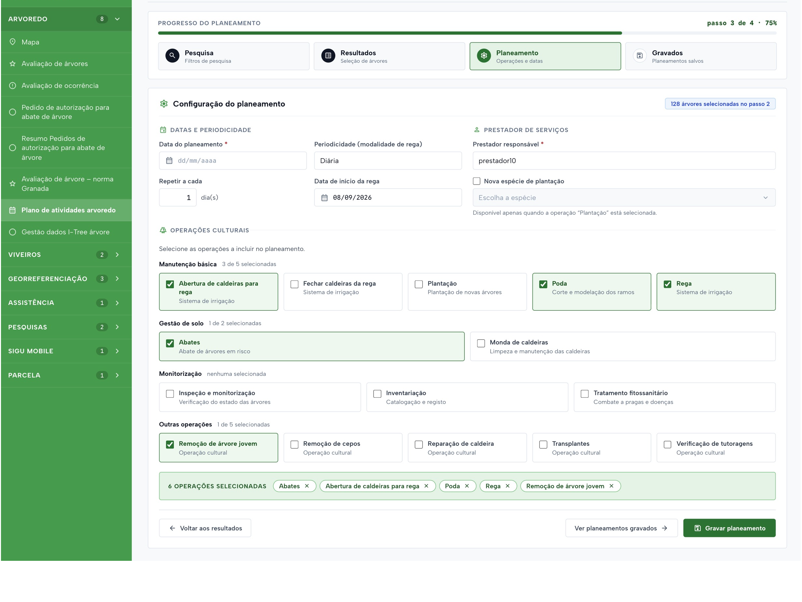Enable Nova espécie de plantação checkbox

click(477, 181)
